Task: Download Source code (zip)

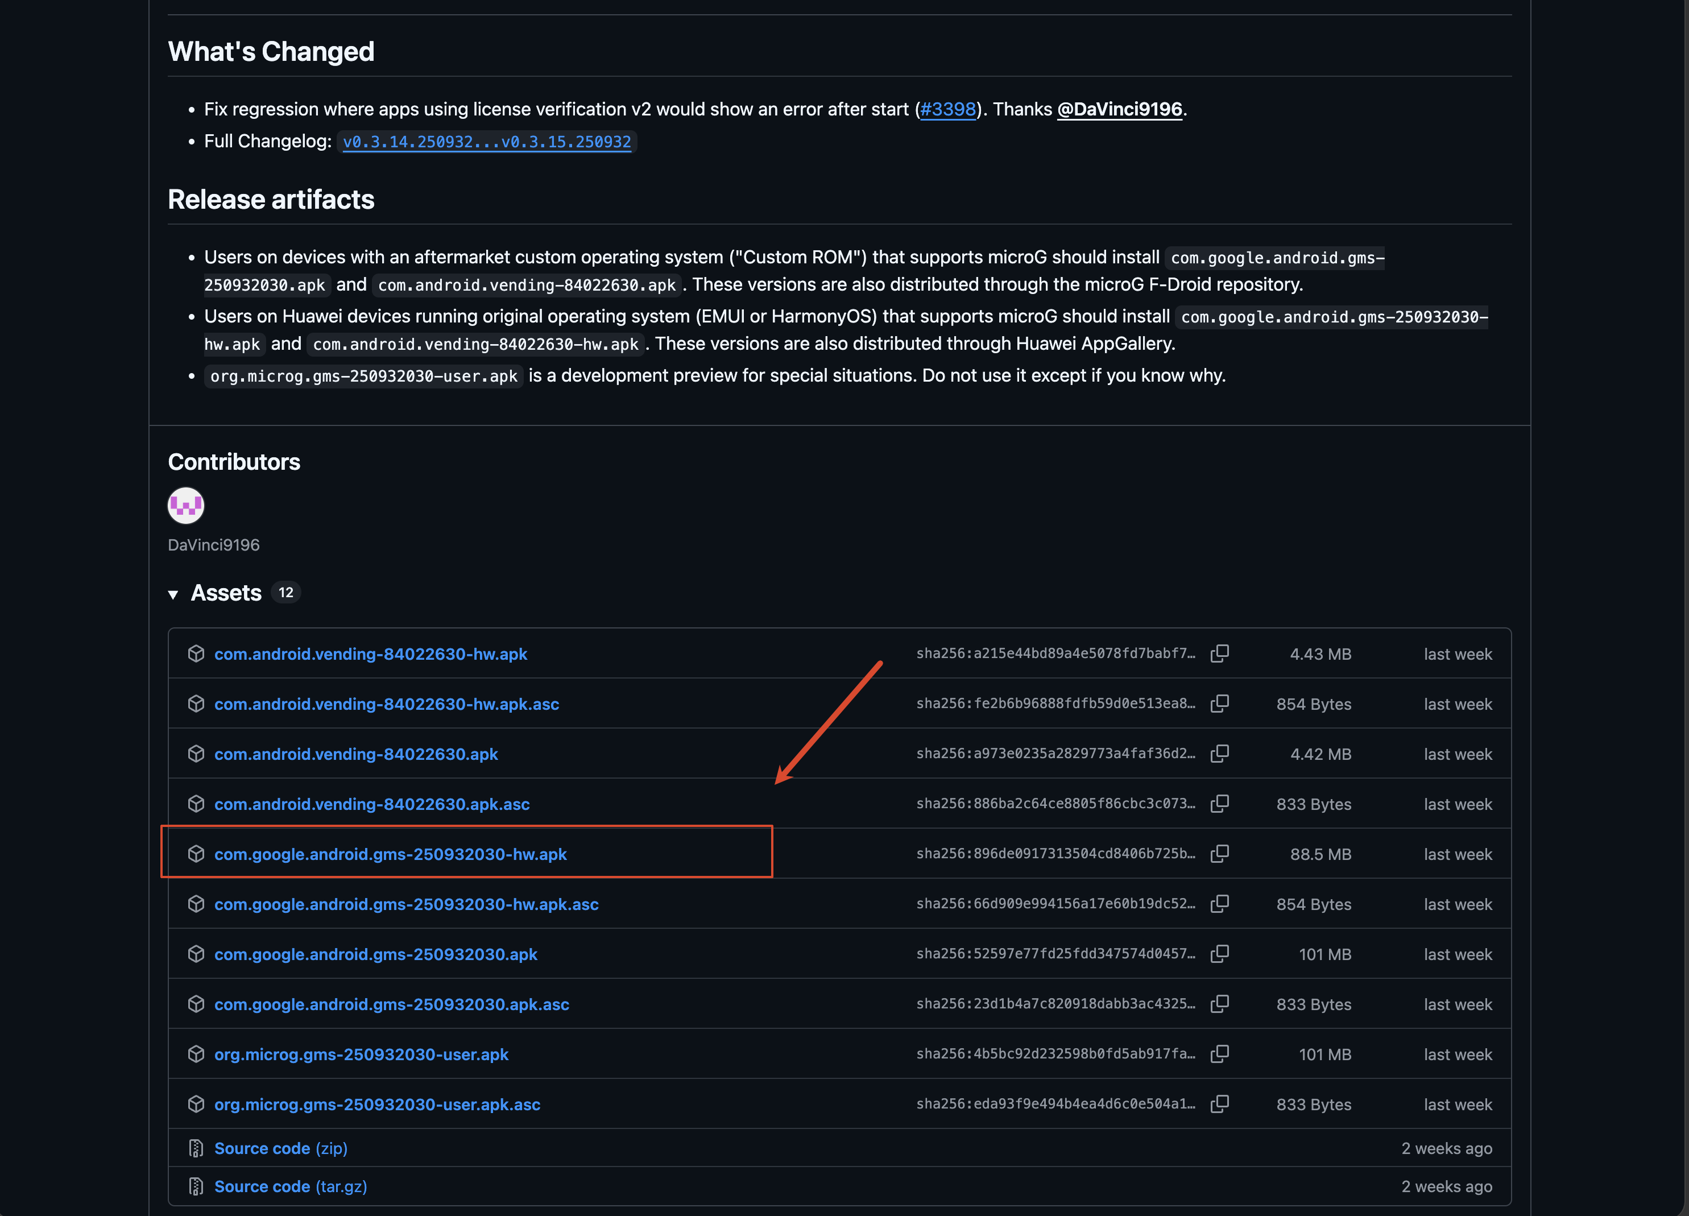Action: click(x=281, y=1148)
